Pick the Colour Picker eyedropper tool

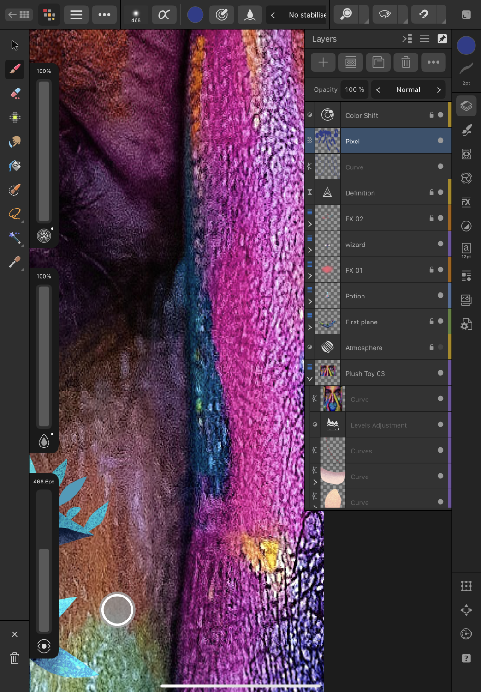click(15, 262)
